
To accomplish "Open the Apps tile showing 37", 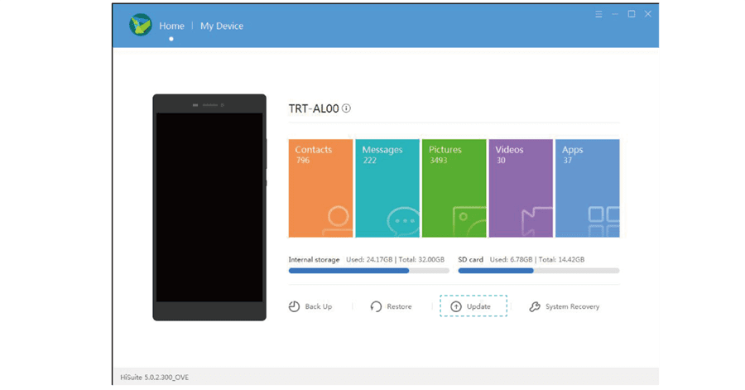I will [586, 188].
